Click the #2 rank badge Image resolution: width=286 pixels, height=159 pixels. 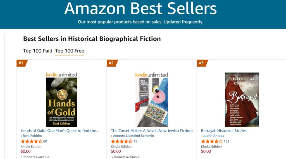pyautogui.click(x=111, y=63)
